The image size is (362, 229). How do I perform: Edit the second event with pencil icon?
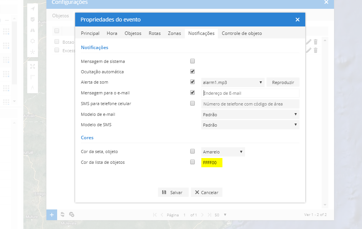tap(309, 50)
